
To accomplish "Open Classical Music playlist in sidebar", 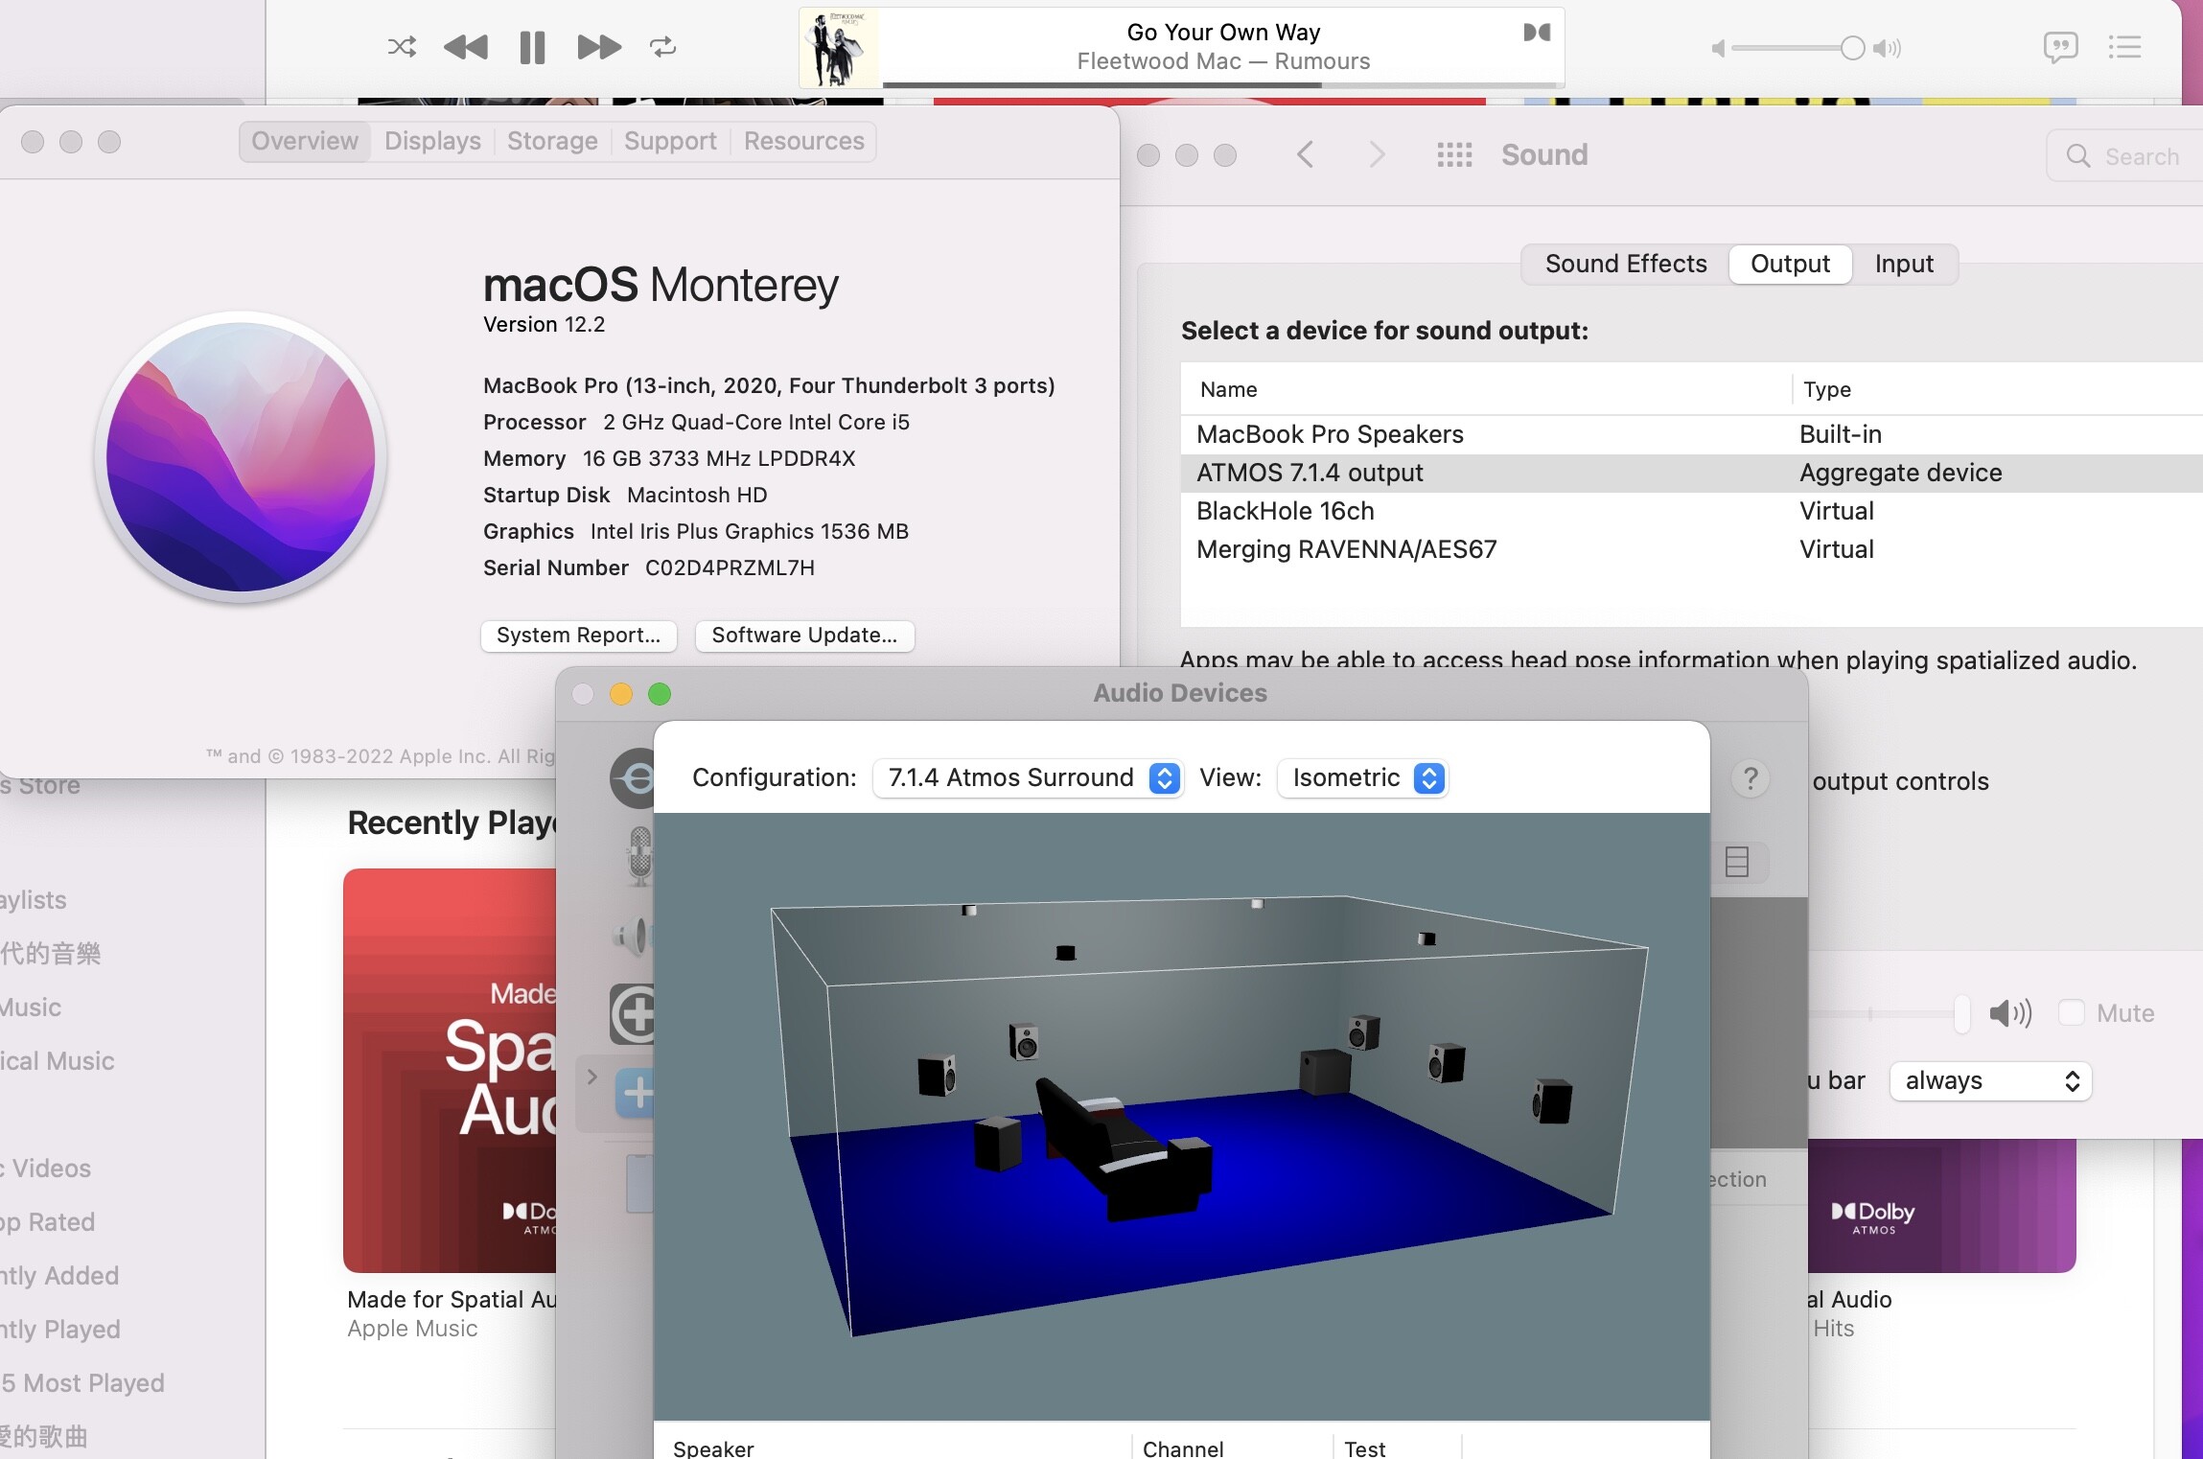I will click(x=58, y=1061).
